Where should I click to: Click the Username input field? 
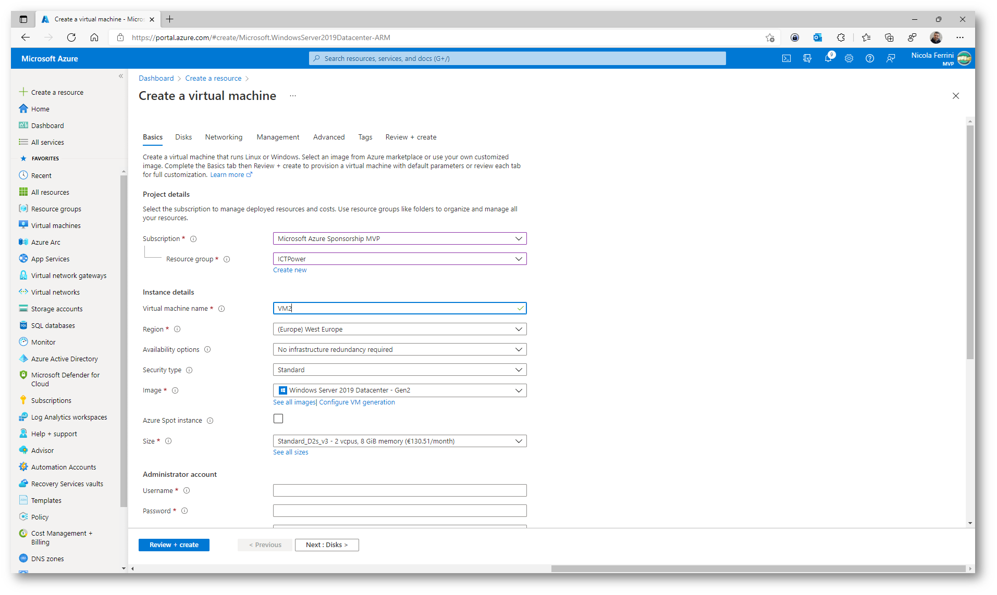pyautogui.click(x=400, y=490)
